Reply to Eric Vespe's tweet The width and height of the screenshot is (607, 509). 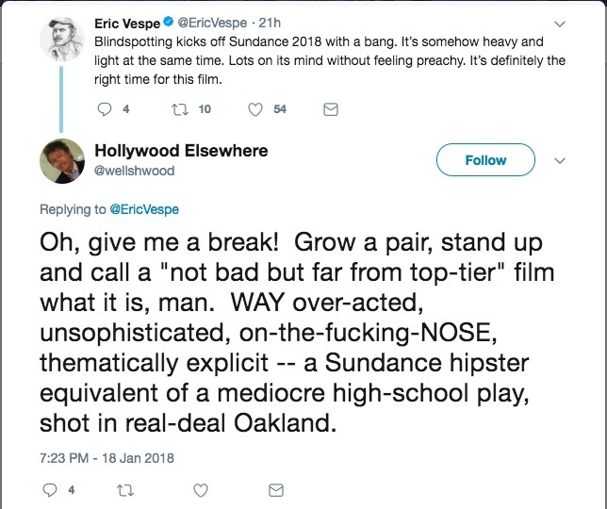[x=105, y=110]
